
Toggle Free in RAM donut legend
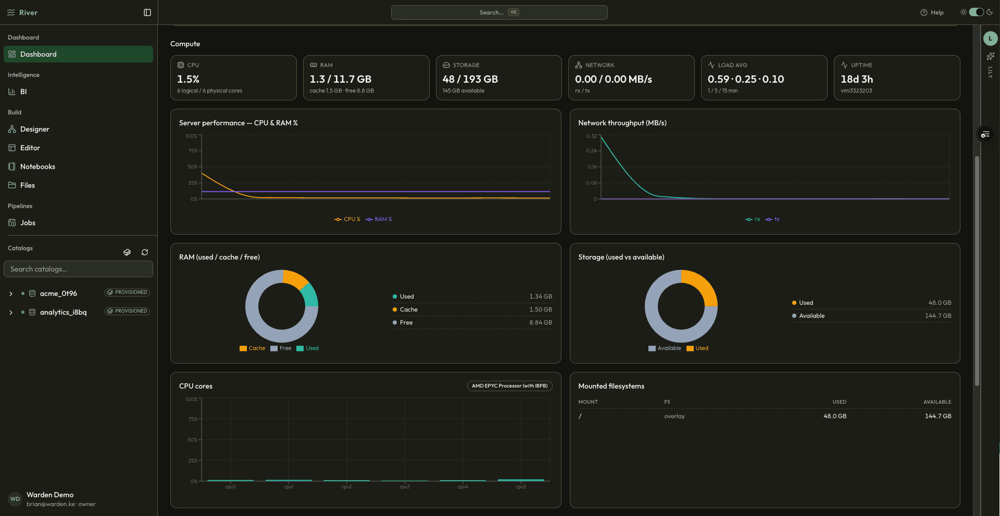[x=281, y=349]
